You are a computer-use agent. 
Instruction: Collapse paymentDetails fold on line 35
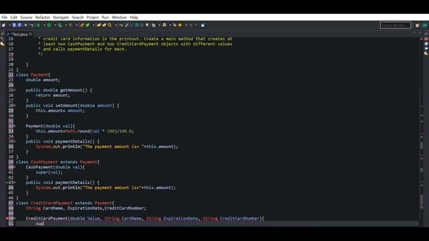15,141
